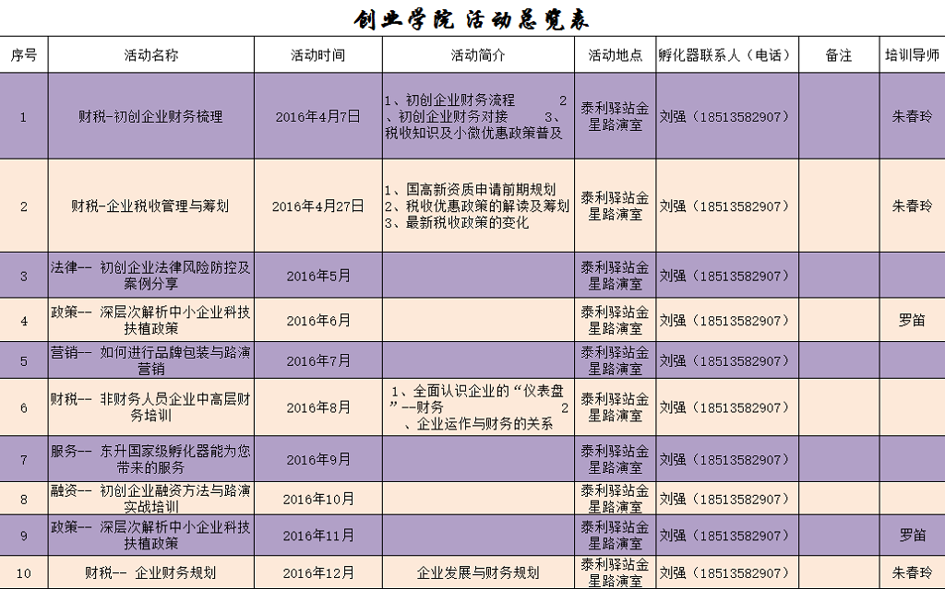Select cell 财税-企业税收管理与筹划
945x589 pixels.
click(151, 206)
